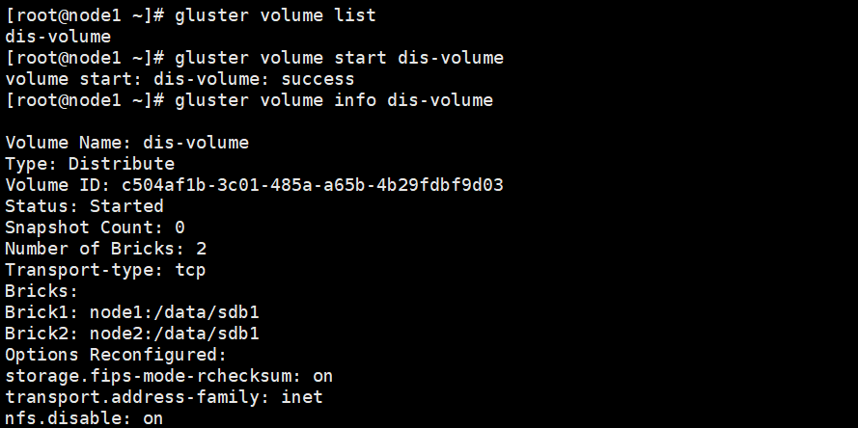Viewport: 858px width, 428px height.
Task: Click the 'dis-volume' output on second line
Action: (x=58, y=37)
